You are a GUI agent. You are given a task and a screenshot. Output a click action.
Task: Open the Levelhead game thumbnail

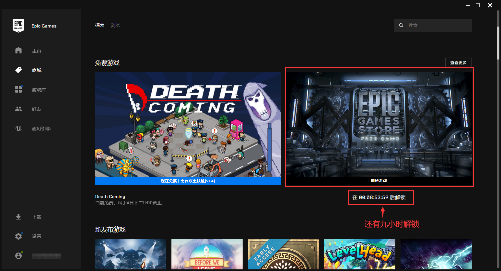360,254
